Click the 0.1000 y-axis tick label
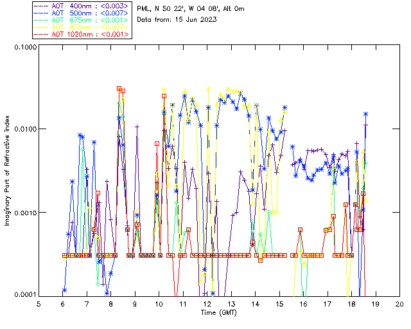This screenshot has height=329, width=411. click(x=25, y=47)
